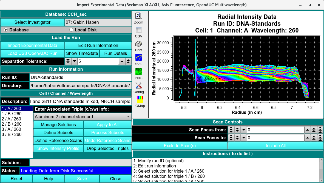324x183 pixels.
Task: Select triple 3 / B / 260
Action: coord(12,134)
